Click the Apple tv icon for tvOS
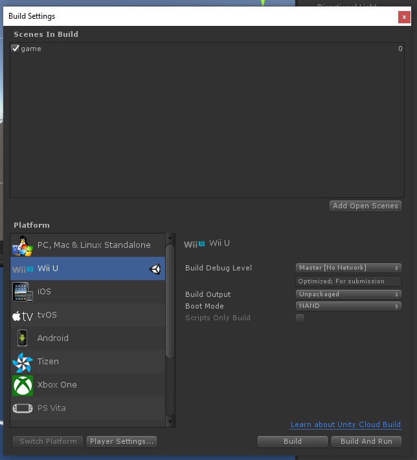417x460 pixels. click(x=22, y=316)
